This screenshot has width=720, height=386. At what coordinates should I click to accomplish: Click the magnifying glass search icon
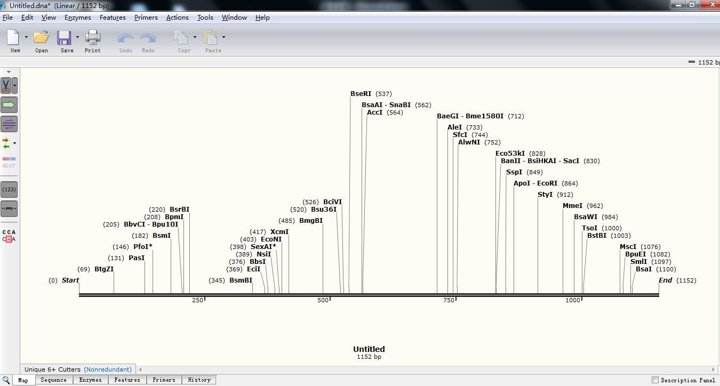6,380
